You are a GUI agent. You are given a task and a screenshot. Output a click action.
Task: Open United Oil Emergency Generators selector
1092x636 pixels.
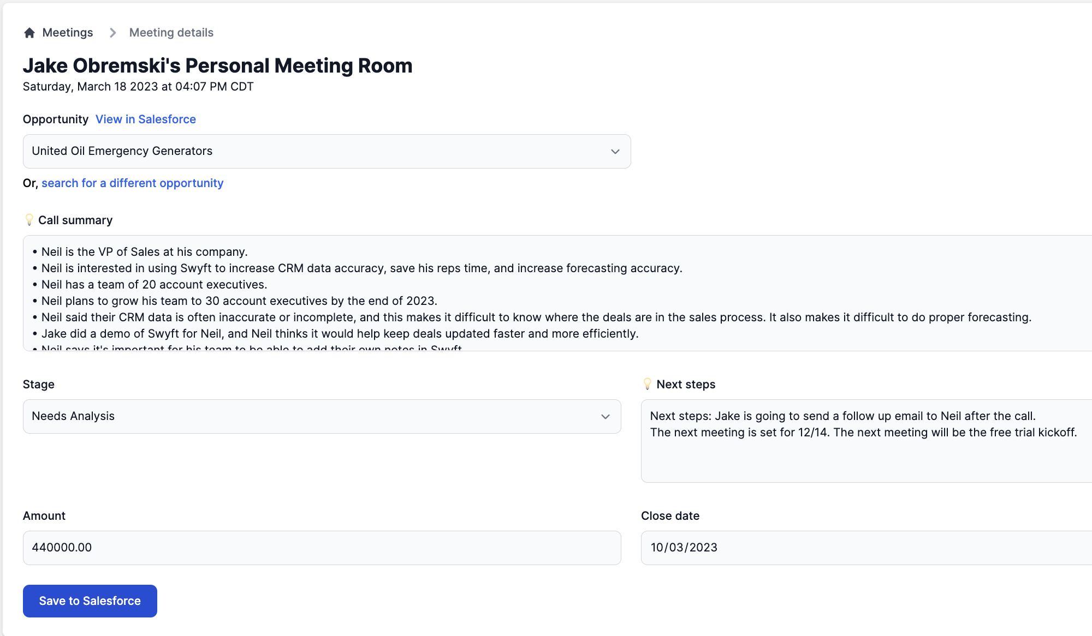coord(327,151)
